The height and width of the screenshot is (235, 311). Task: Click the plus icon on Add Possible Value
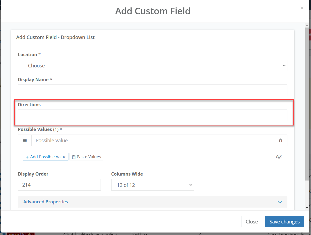(x=26, y=157)
